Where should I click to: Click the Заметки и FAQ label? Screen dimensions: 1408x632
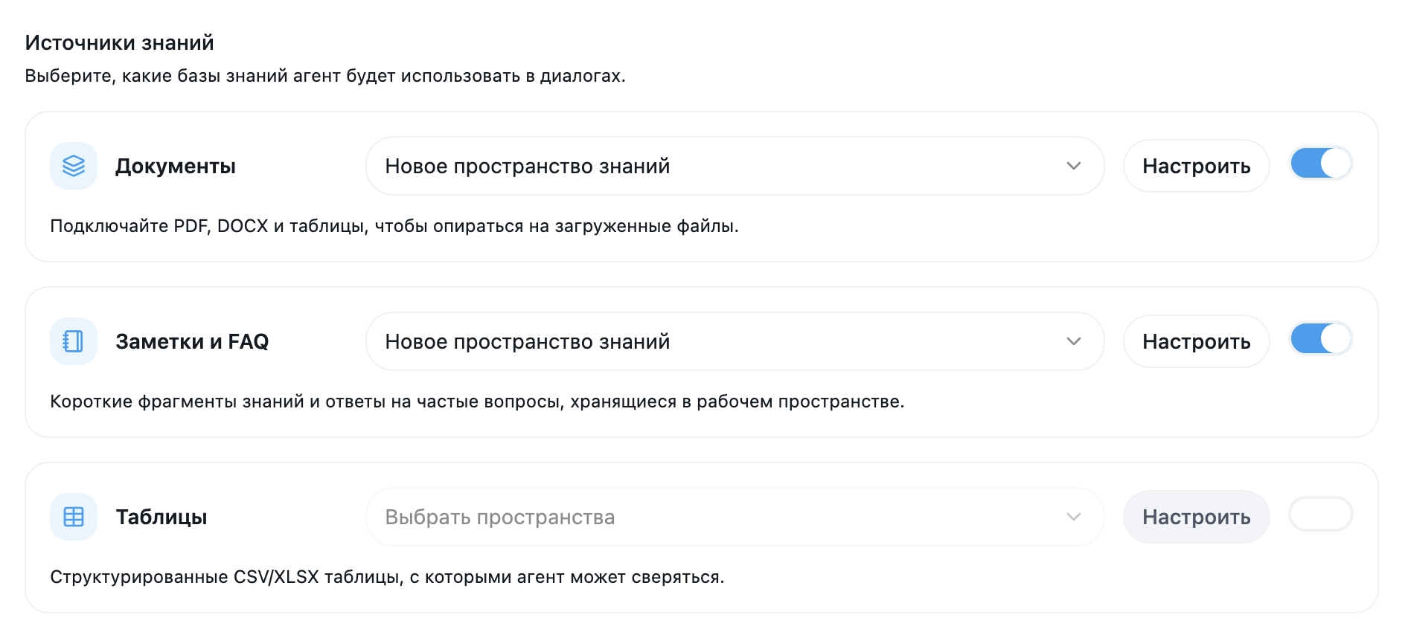(192, 341)
